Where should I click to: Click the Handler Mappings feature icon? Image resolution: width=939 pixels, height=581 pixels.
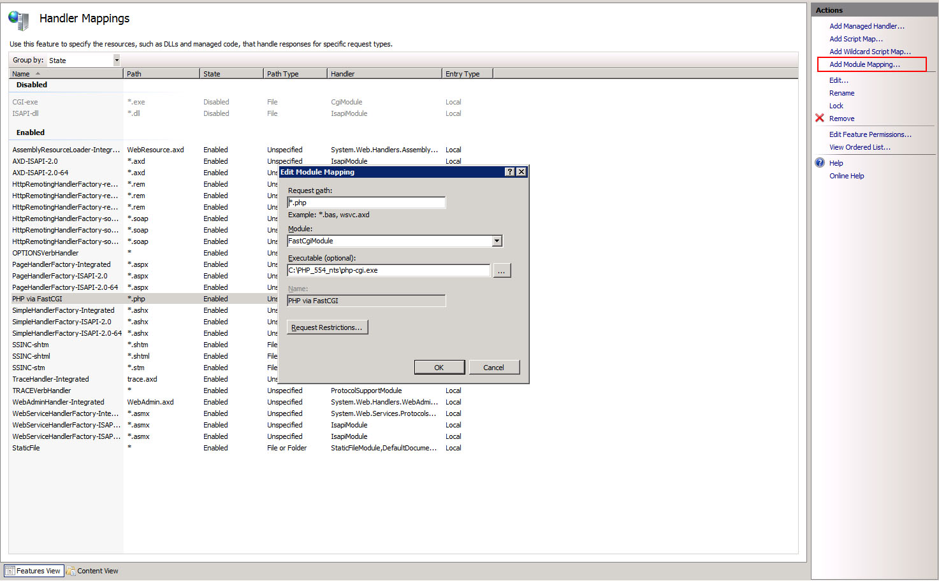pos(18,19)
